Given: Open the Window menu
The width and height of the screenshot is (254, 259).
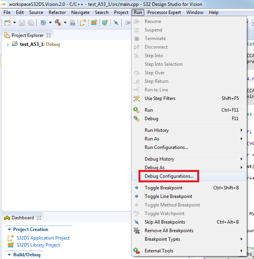Looking at the screenshot, I should tap(194, 12).
